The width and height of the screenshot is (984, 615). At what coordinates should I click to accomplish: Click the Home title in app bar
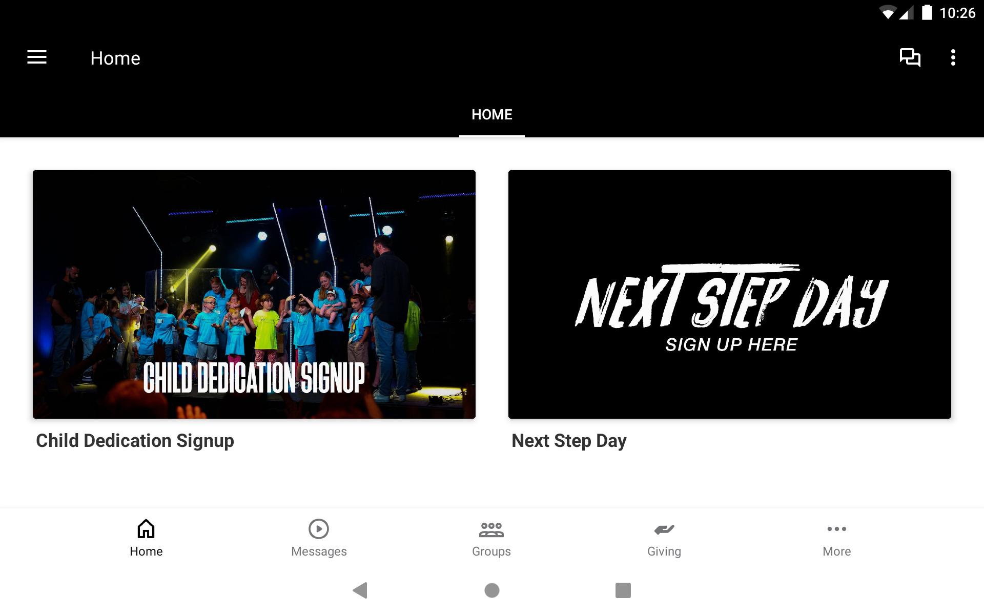tap(115, 58)
